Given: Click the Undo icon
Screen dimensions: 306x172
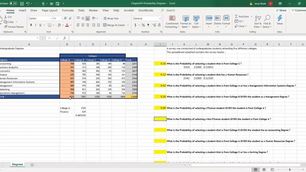Looking at the screenshot, I should 28,4.
